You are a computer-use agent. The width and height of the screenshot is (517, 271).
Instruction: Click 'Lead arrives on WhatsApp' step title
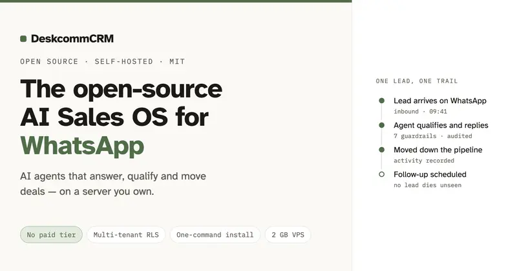click(x=440, y=101)
